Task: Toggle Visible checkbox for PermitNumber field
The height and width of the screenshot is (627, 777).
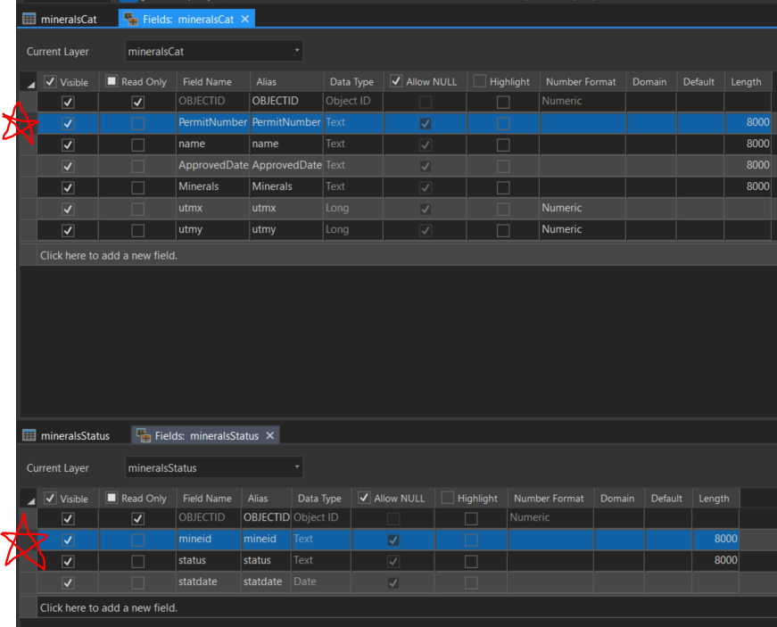Action: tap(68, 123)
